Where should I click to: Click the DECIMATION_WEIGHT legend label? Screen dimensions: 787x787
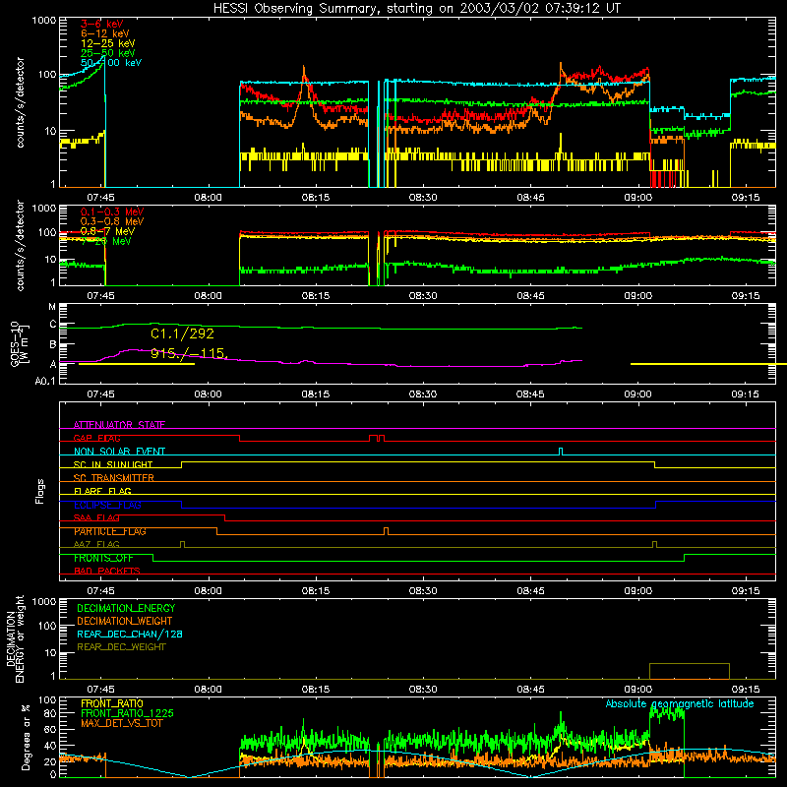click(125, 621)
